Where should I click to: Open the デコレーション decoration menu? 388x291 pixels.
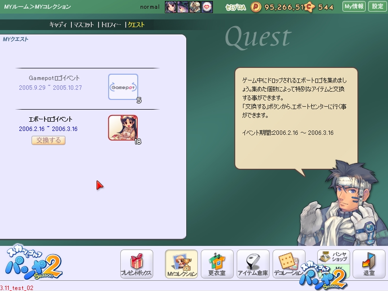(x=289, y=264)
